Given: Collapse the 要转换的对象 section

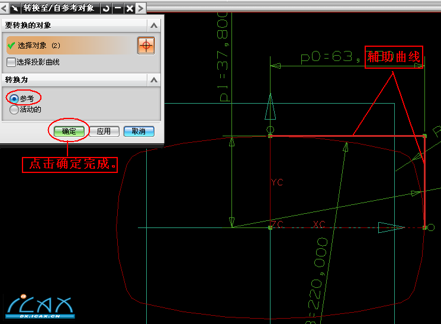Looking at the screenshot, I should [154, 25].
